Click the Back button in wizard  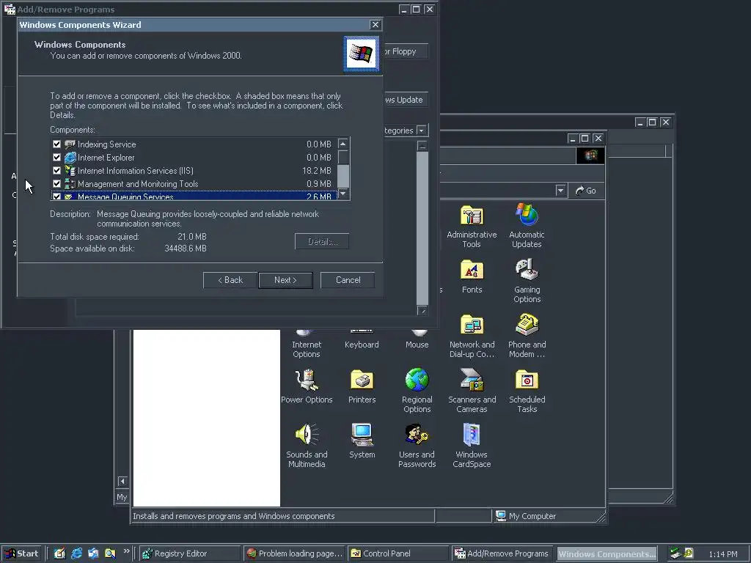coord(230,280)
